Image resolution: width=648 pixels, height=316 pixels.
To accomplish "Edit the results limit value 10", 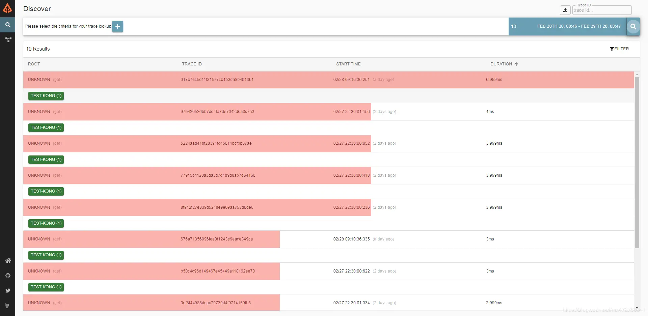I will point(513,26).
